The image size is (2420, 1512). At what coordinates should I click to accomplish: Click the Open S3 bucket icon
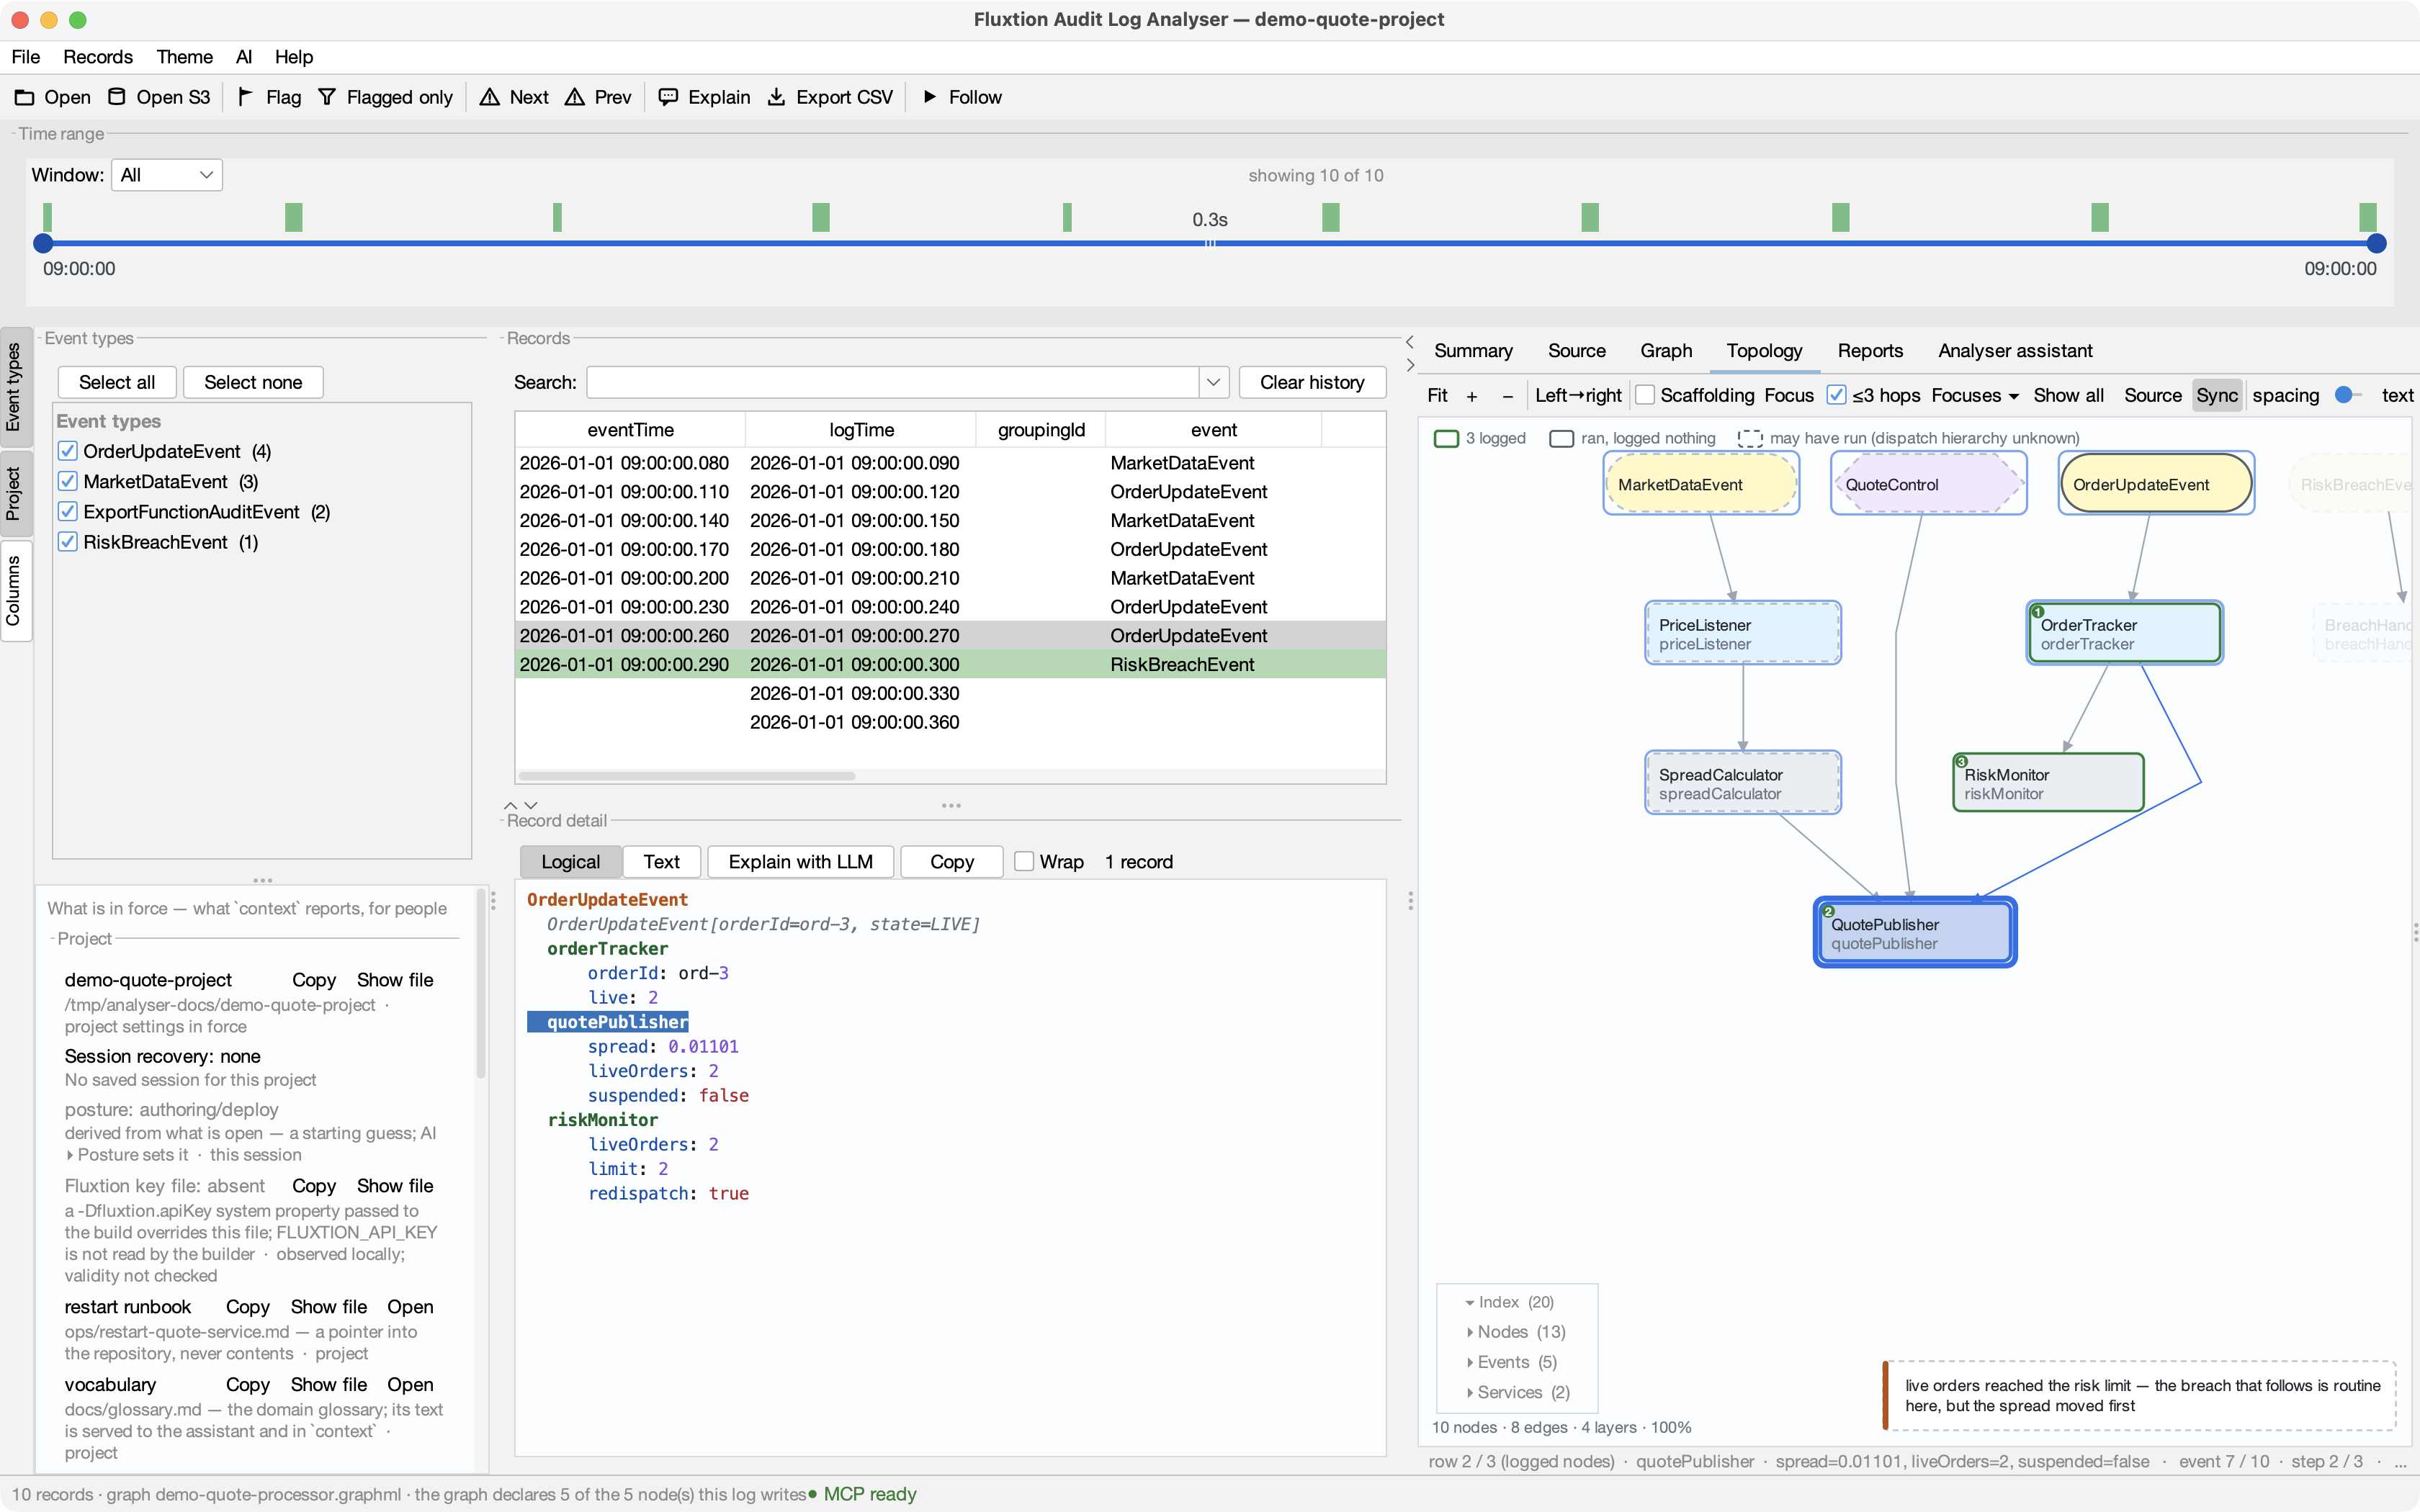coord(117,97)
